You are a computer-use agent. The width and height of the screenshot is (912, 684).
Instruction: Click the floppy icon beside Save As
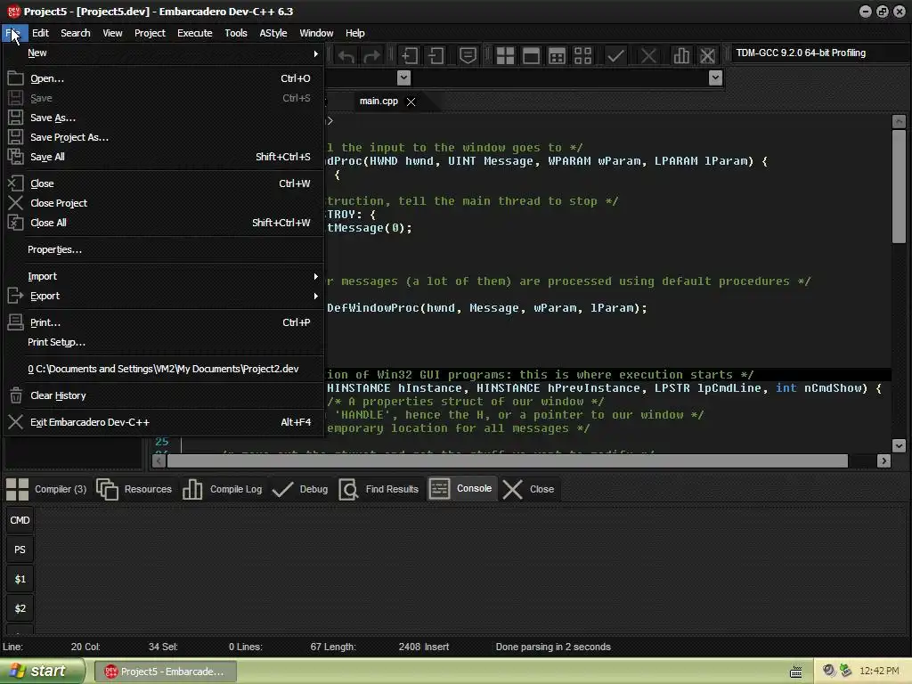16,118
